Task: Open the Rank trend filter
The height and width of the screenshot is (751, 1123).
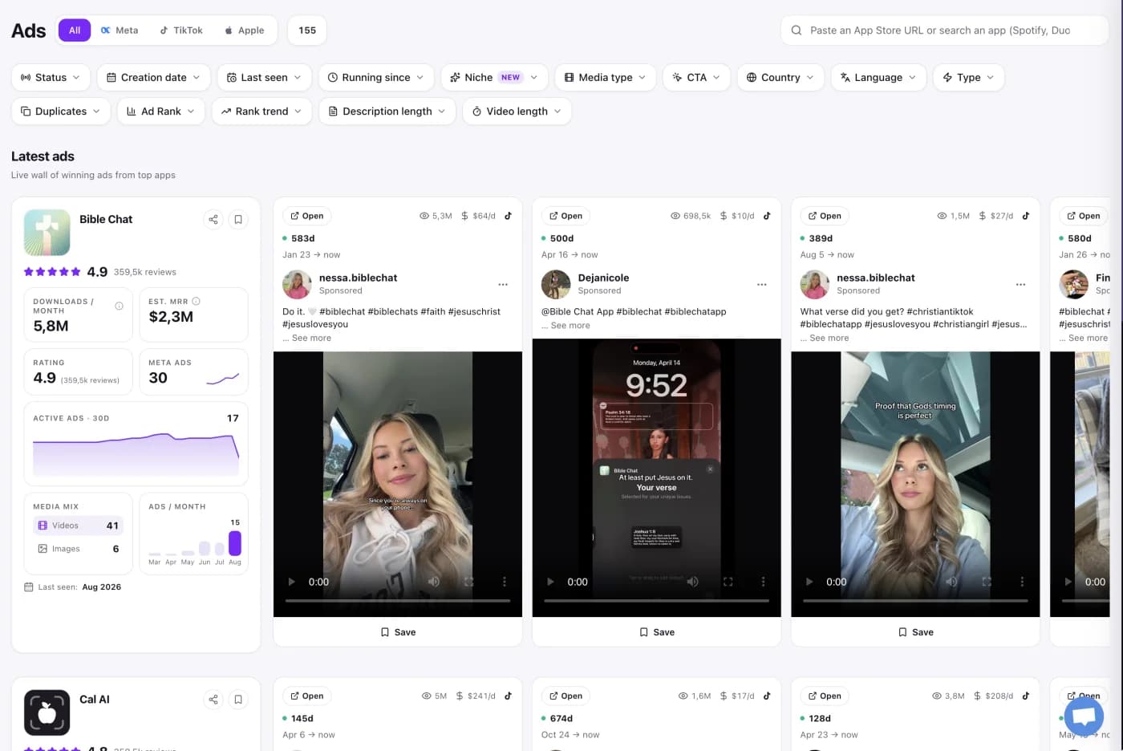Action: (261, 112)
